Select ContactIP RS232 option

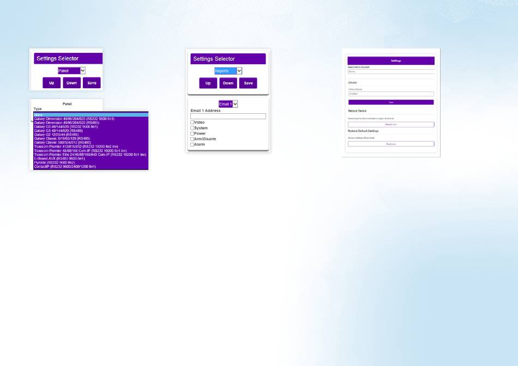coord(91,167)
